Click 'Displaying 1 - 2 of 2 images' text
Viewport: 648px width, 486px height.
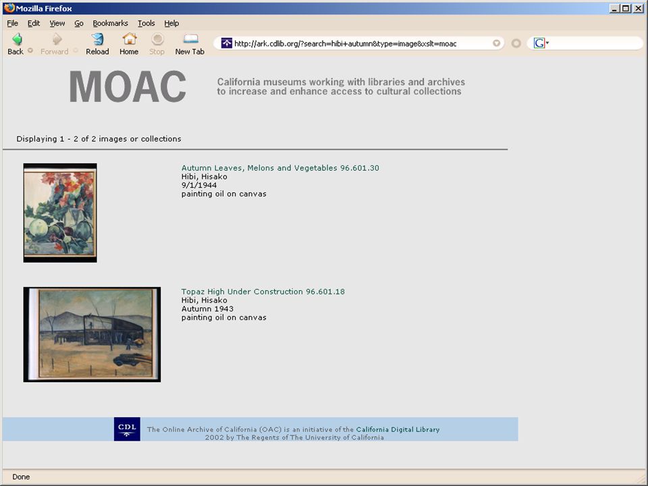99,139
